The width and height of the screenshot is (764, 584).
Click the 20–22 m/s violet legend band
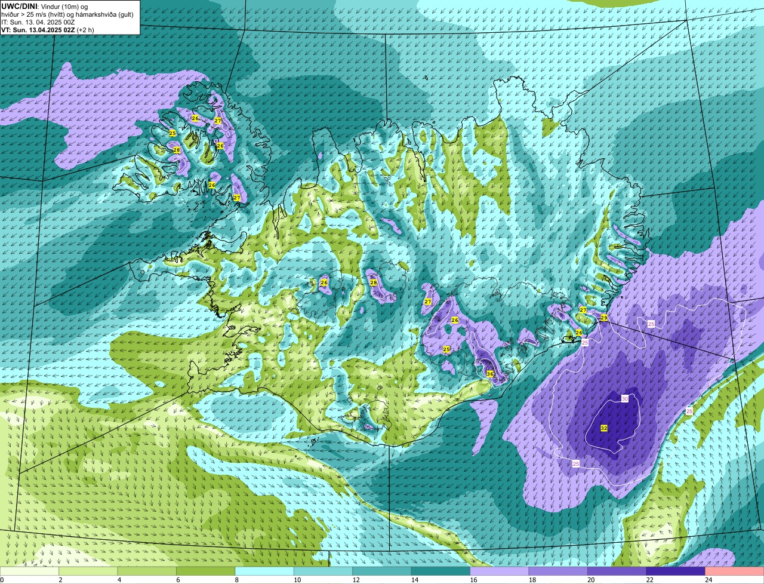(x=618, y=571)
